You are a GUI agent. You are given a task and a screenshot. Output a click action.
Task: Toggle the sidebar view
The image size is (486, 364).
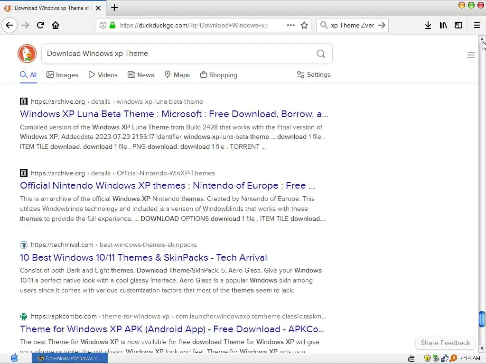[x=458, y=25]
